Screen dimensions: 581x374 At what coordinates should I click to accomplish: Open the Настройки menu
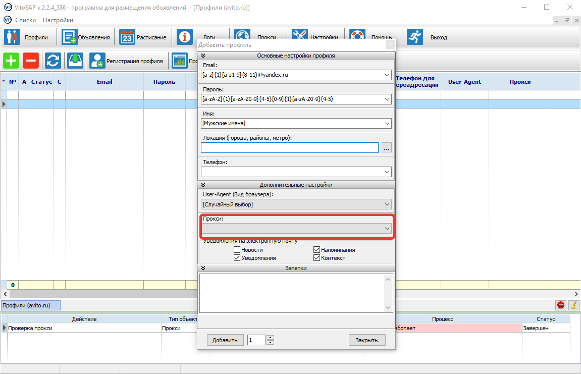(x=58, y=20)
